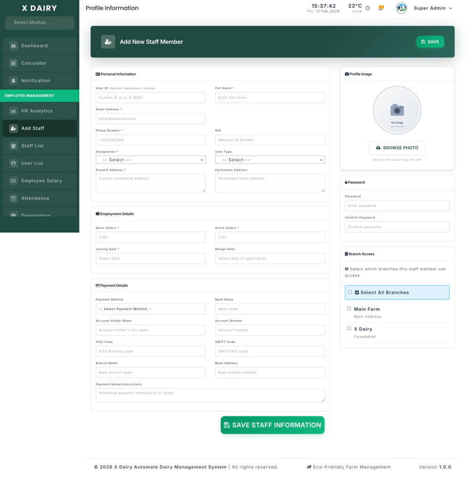Tick the X Dairy branch checkbox
466x482 pixels.
pos(349,329)
